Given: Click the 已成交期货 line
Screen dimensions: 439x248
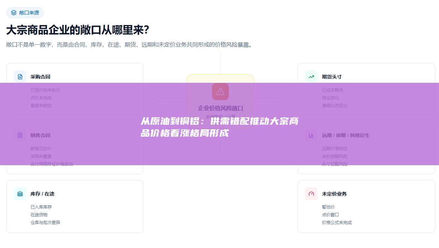Looking at the screenshot, I should [333, 90].
